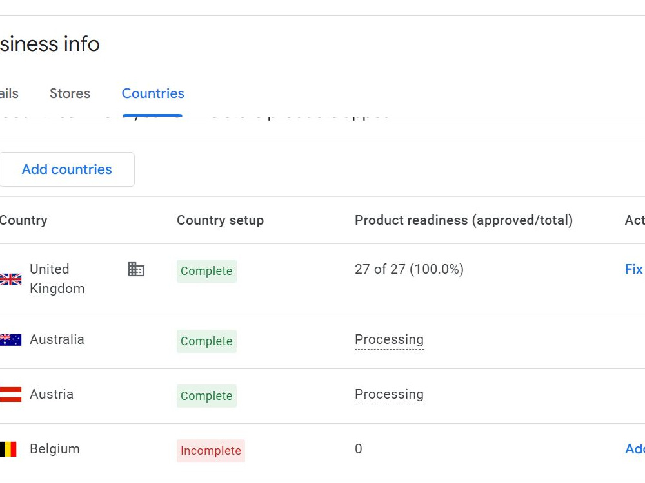
Task: Click the Country setup column header
Action: click(x=220, y=220)
